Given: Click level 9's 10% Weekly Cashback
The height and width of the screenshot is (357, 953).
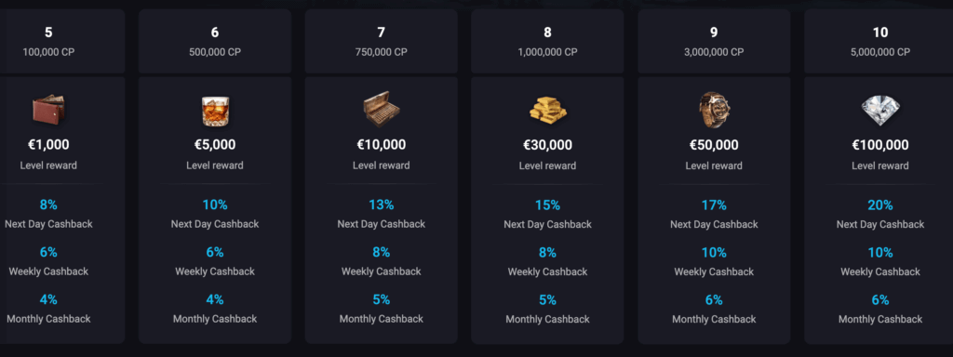Looking at the screenshot, I should [714, 253].
